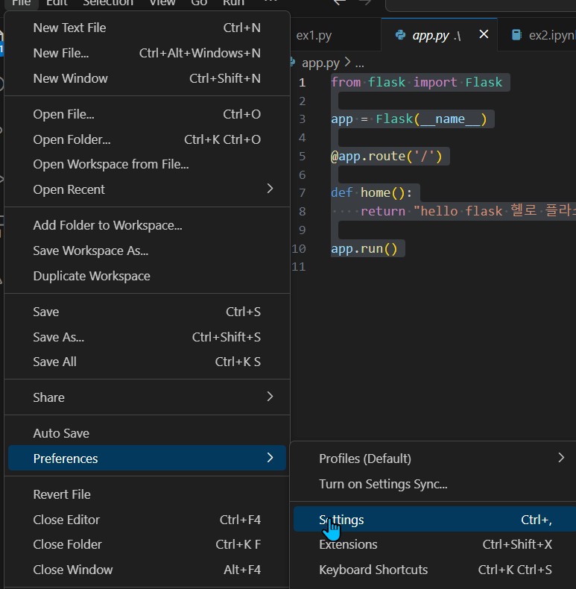Open the View menu
576x589 pixels.
point(162,3)
